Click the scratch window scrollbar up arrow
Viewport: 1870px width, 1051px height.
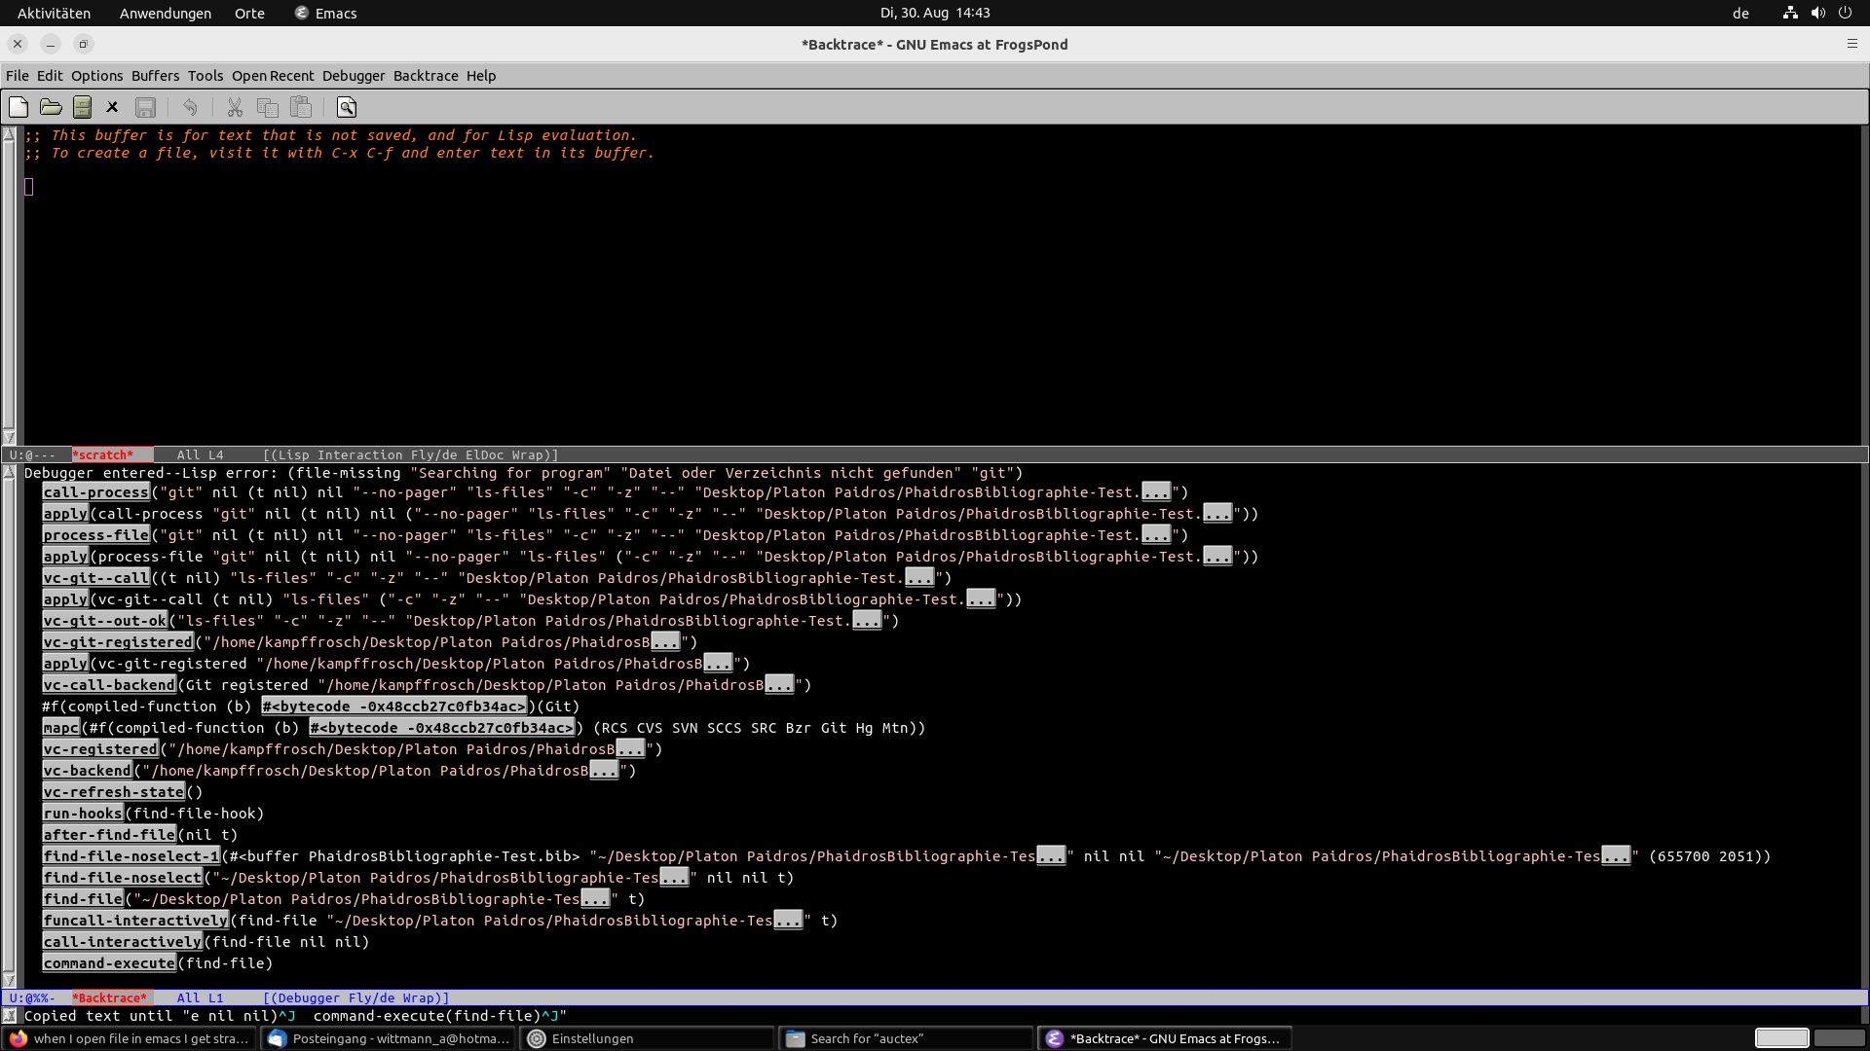pos(9,134)
